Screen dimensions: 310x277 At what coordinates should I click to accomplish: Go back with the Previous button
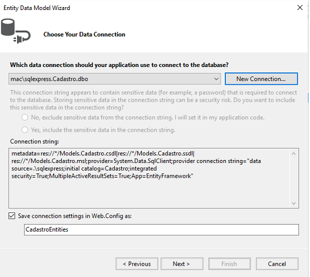(137, 263)
